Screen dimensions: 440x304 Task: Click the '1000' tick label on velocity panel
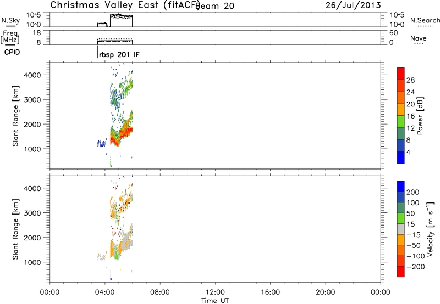pos(32,262)
